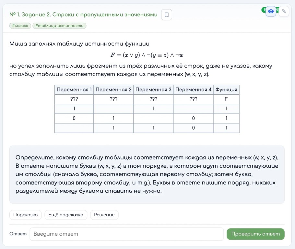
Task: Select the Переменная 3 column header
Action: coord(153,89)
